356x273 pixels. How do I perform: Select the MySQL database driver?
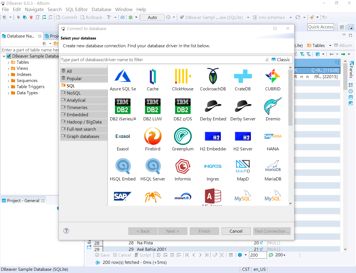pos(243,196)
